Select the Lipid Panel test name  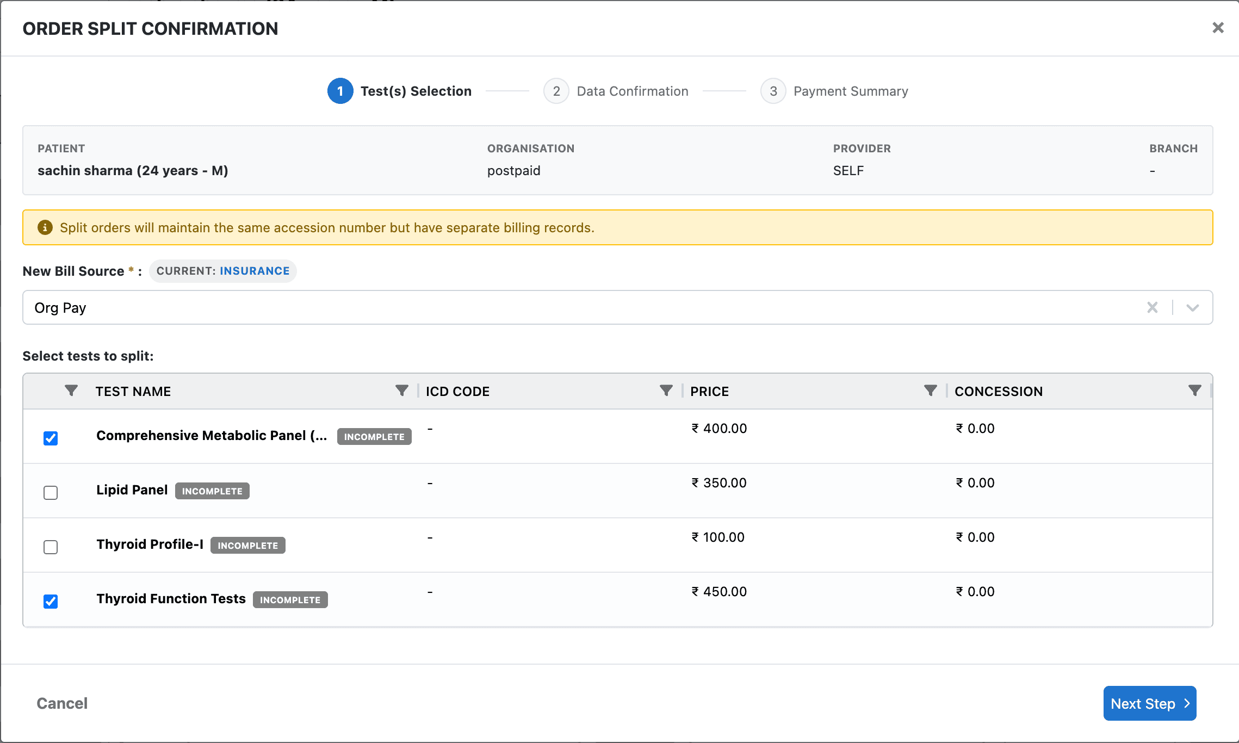(x=132, y=490)
